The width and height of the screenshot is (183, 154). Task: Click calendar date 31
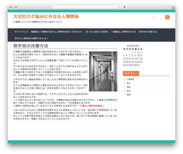pyautogui.click(x=138, y=65)
